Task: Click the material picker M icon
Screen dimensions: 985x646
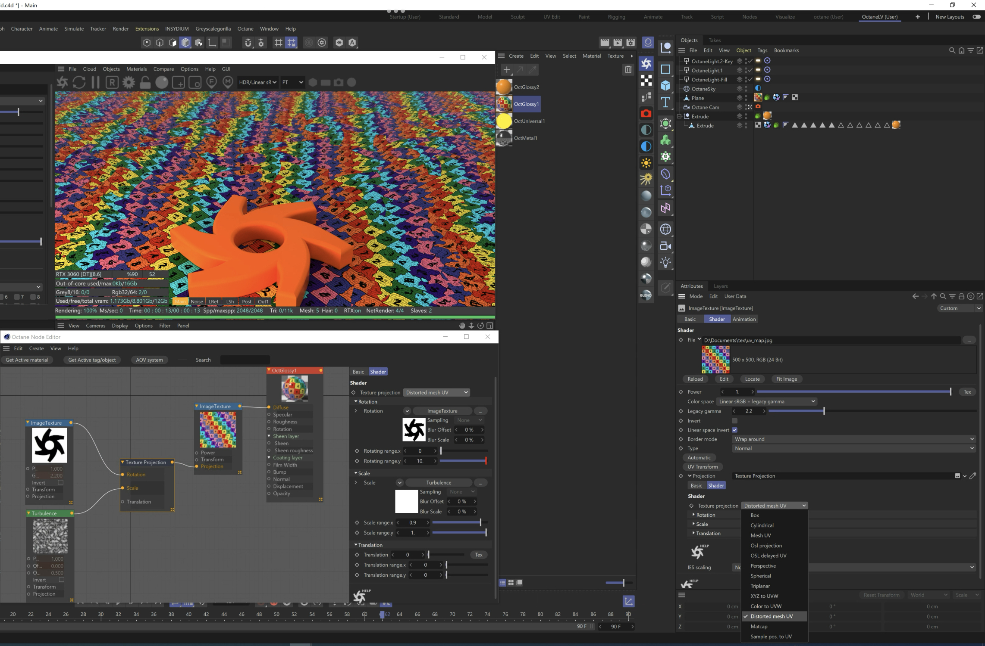Action: 228,82
